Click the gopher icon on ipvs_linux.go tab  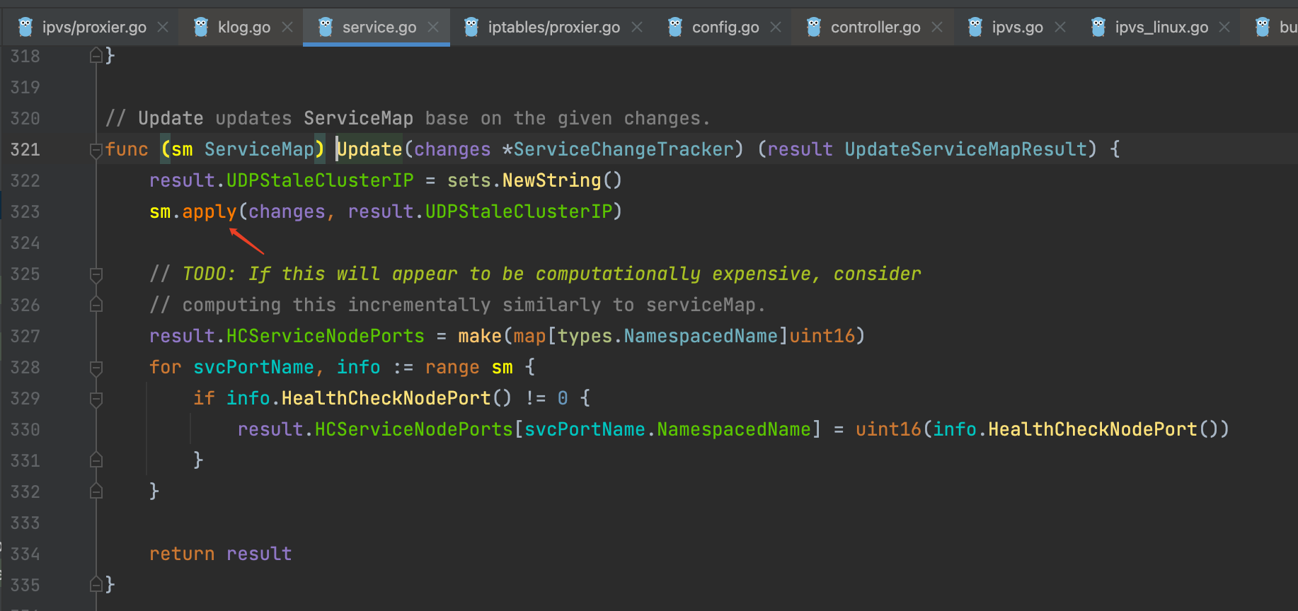1098,27
